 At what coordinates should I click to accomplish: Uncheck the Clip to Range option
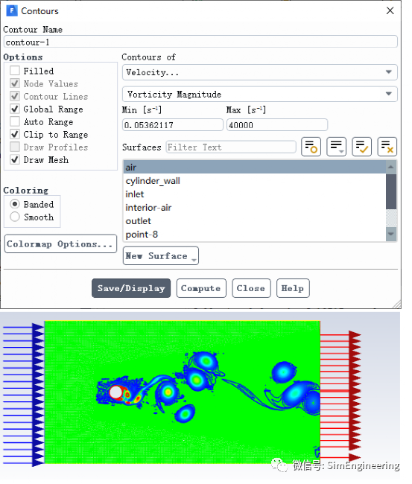click(x=14, y=134)
